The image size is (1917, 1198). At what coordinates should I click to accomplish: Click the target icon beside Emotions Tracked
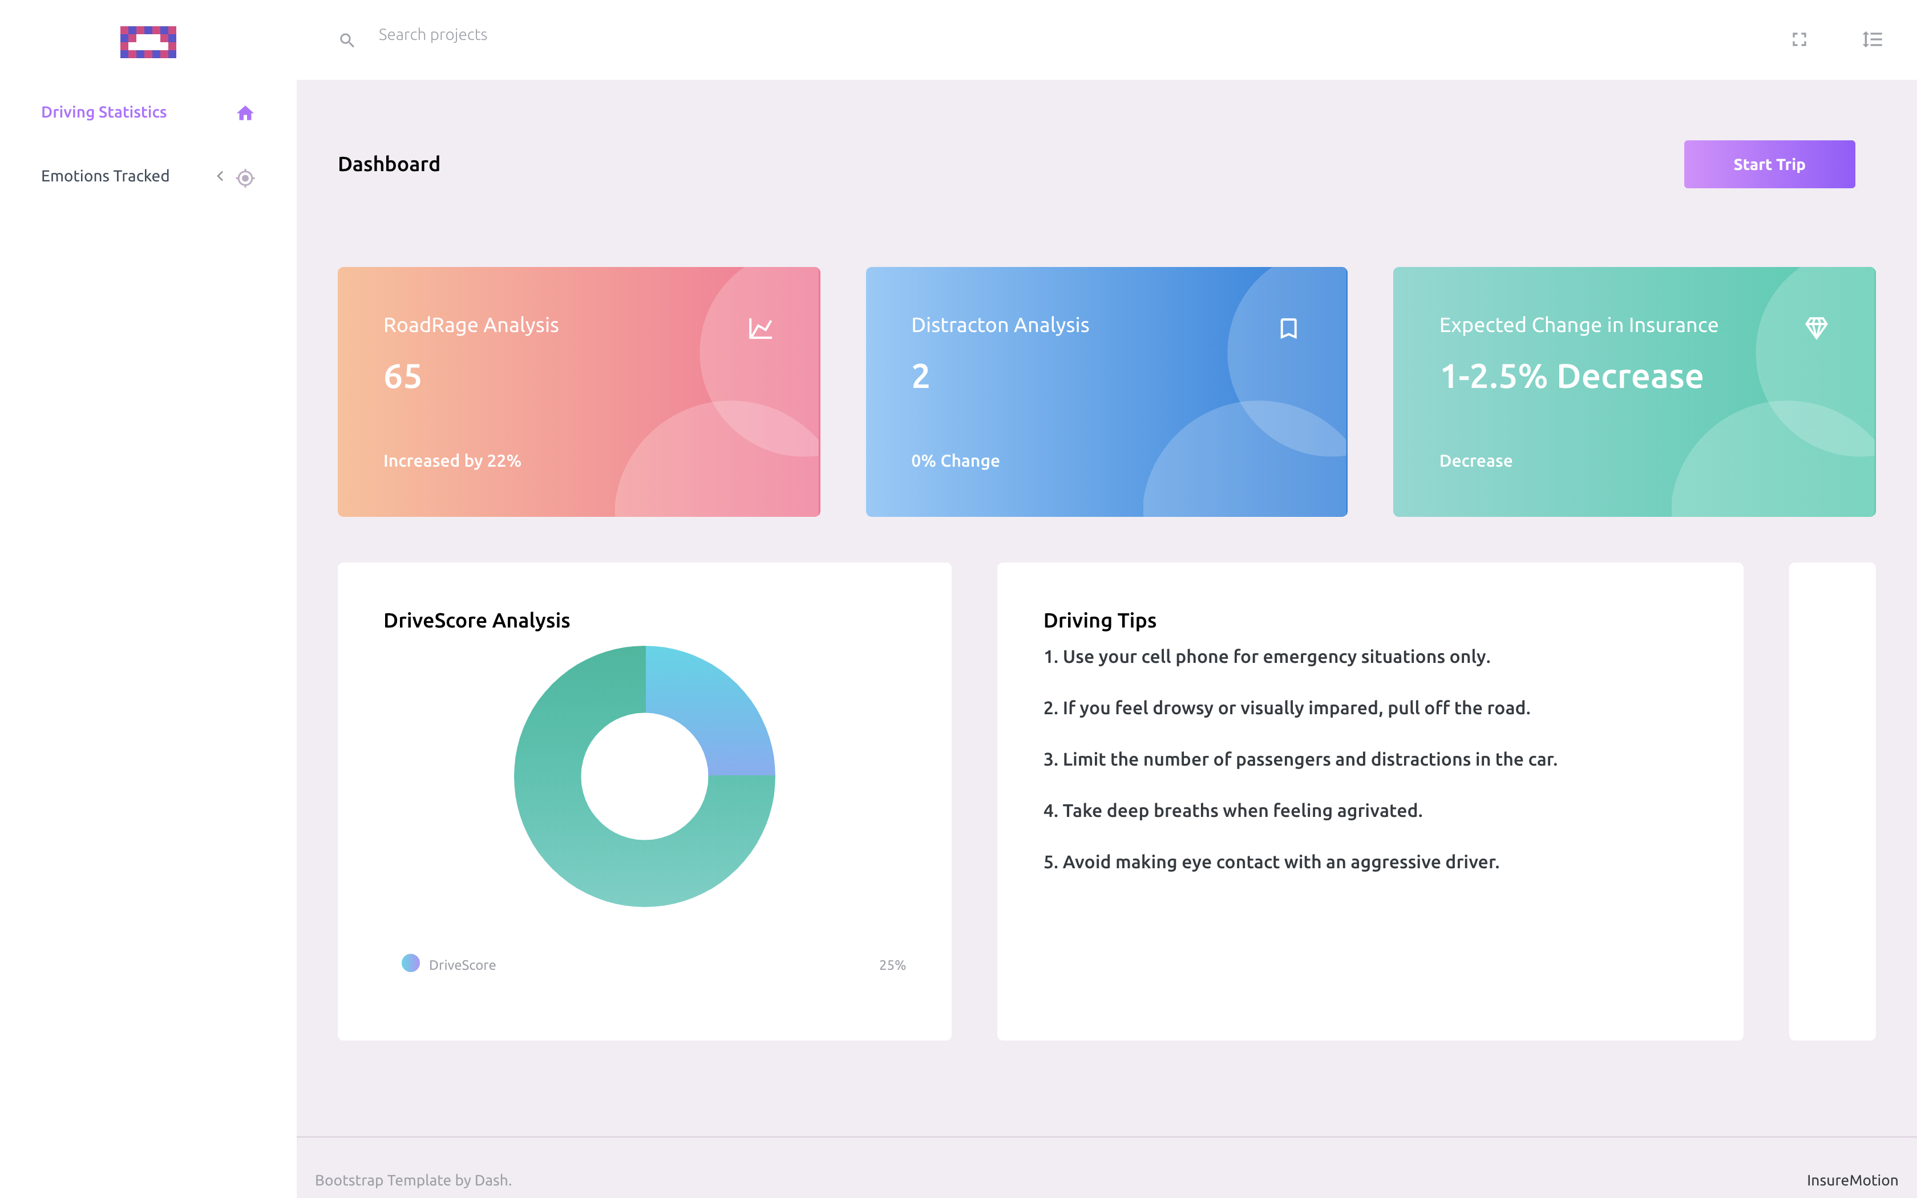click(245, 178)
